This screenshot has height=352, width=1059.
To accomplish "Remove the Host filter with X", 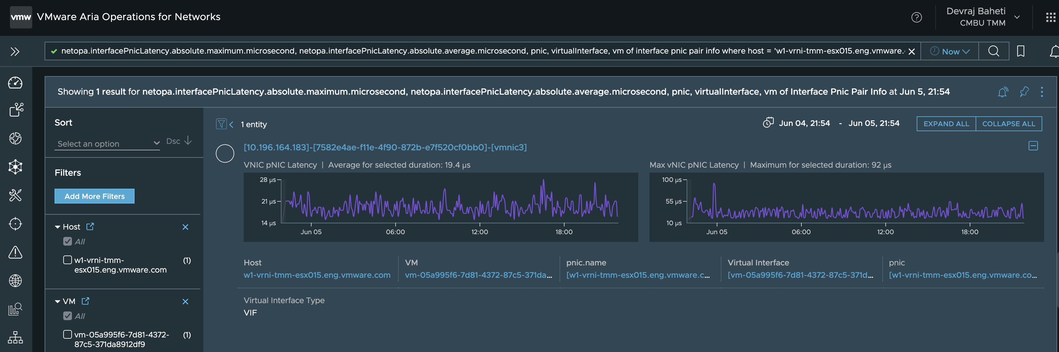I will pyautogui.click(x=185, y=227).
